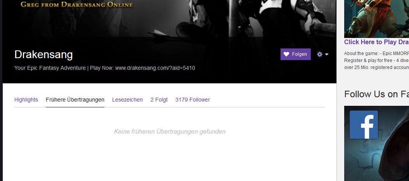Select the Frühere Übertragungen tab

point(75,100)
